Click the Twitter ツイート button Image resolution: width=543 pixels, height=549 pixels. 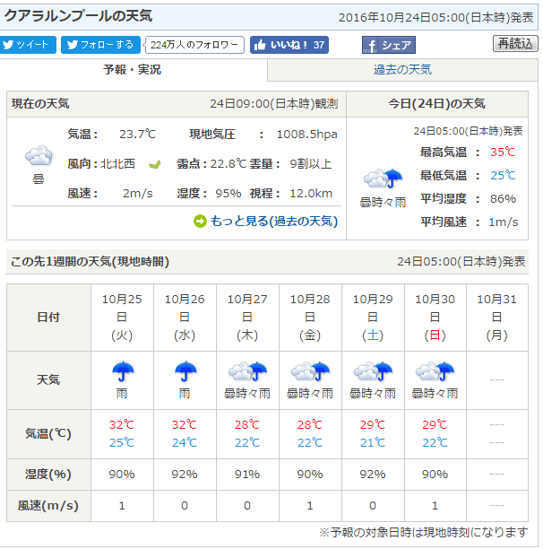click(x=29, y=45)
